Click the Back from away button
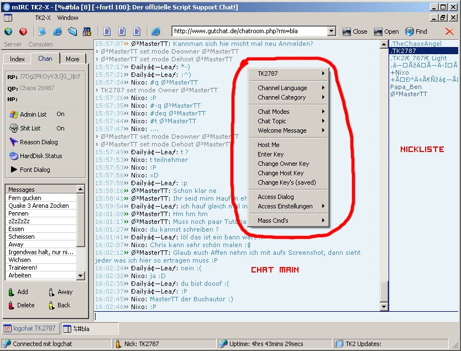 tap(64, 305)
